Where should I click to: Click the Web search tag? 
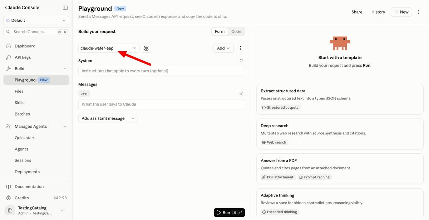point(274,142)
